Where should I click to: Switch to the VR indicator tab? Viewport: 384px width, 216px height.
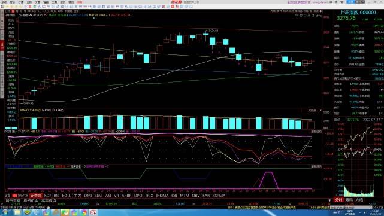[x=116, y=196]
